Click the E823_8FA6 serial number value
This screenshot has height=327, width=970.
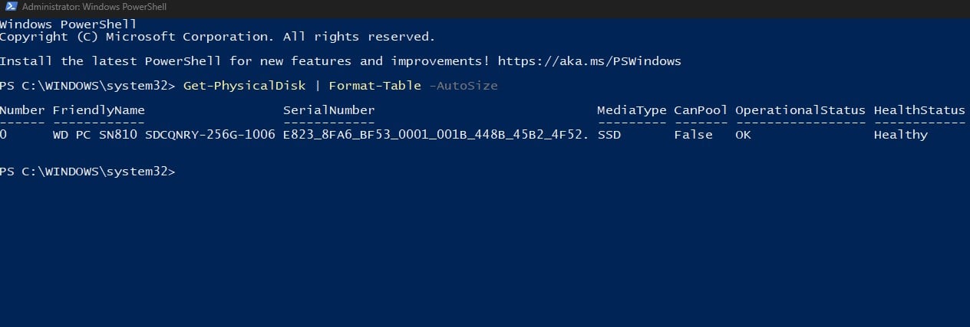pos(436,135)
